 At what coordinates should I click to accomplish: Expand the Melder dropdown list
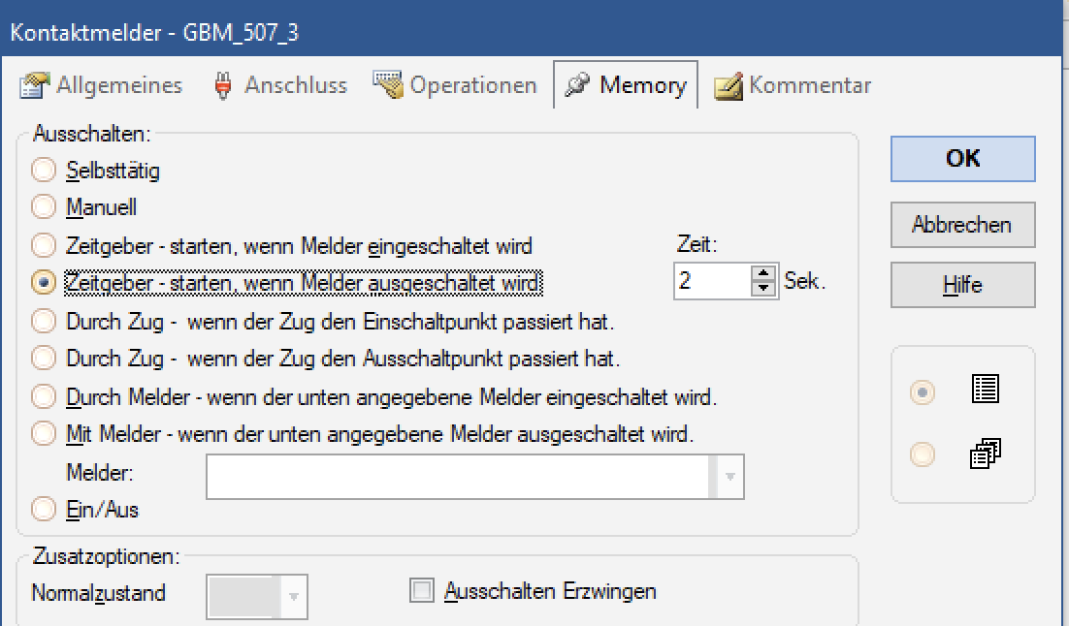pyautogui.click(x=730, y=478)
